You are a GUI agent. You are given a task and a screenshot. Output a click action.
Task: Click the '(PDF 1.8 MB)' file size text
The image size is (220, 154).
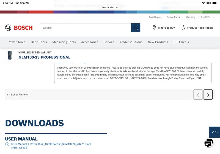(20, 148)
